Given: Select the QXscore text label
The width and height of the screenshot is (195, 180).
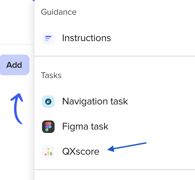Looking at the screenshot, I should coord(81,151).
